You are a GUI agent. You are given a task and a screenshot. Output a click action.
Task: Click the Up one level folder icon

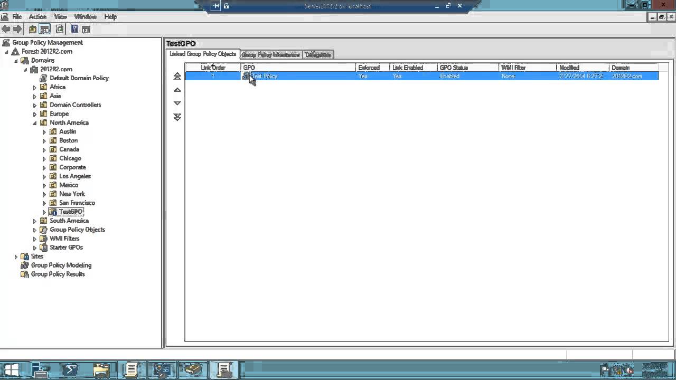click(x=33, y=29)
